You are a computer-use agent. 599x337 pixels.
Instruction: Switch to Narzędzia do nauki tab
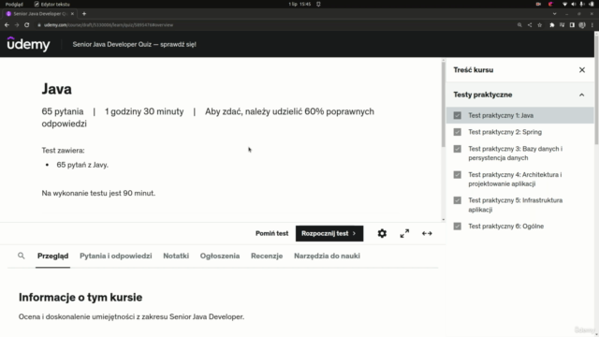click(x=327, y=256)
